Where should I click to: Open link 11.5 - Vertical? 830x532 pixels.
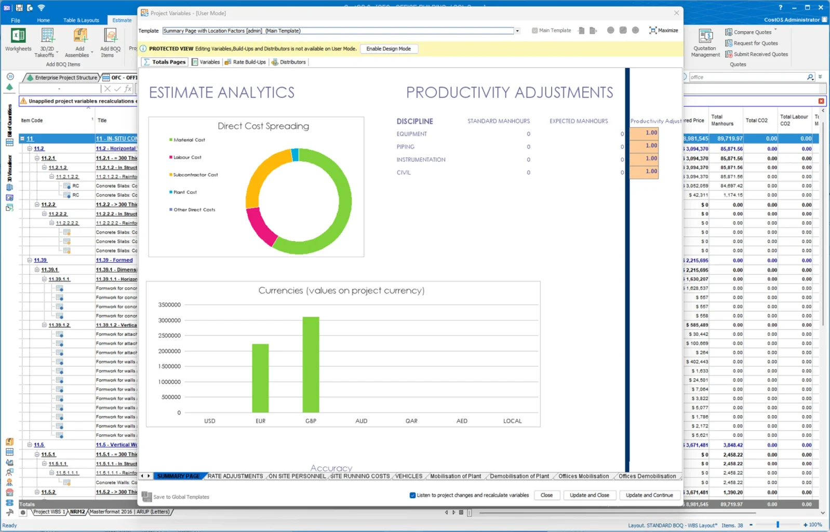click(116, 445)
